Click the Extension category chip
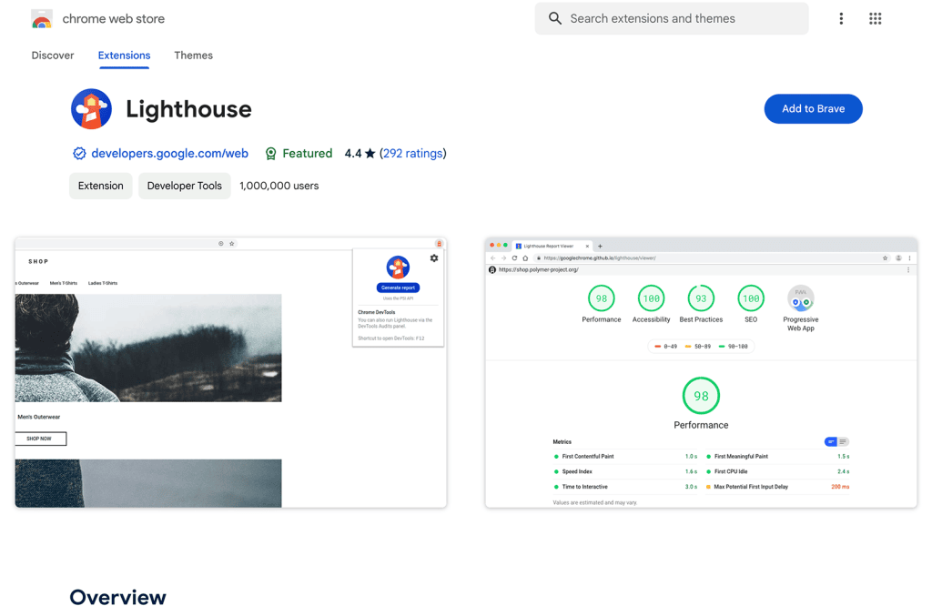This screenshot has height=606, width=932. point(100,186)
